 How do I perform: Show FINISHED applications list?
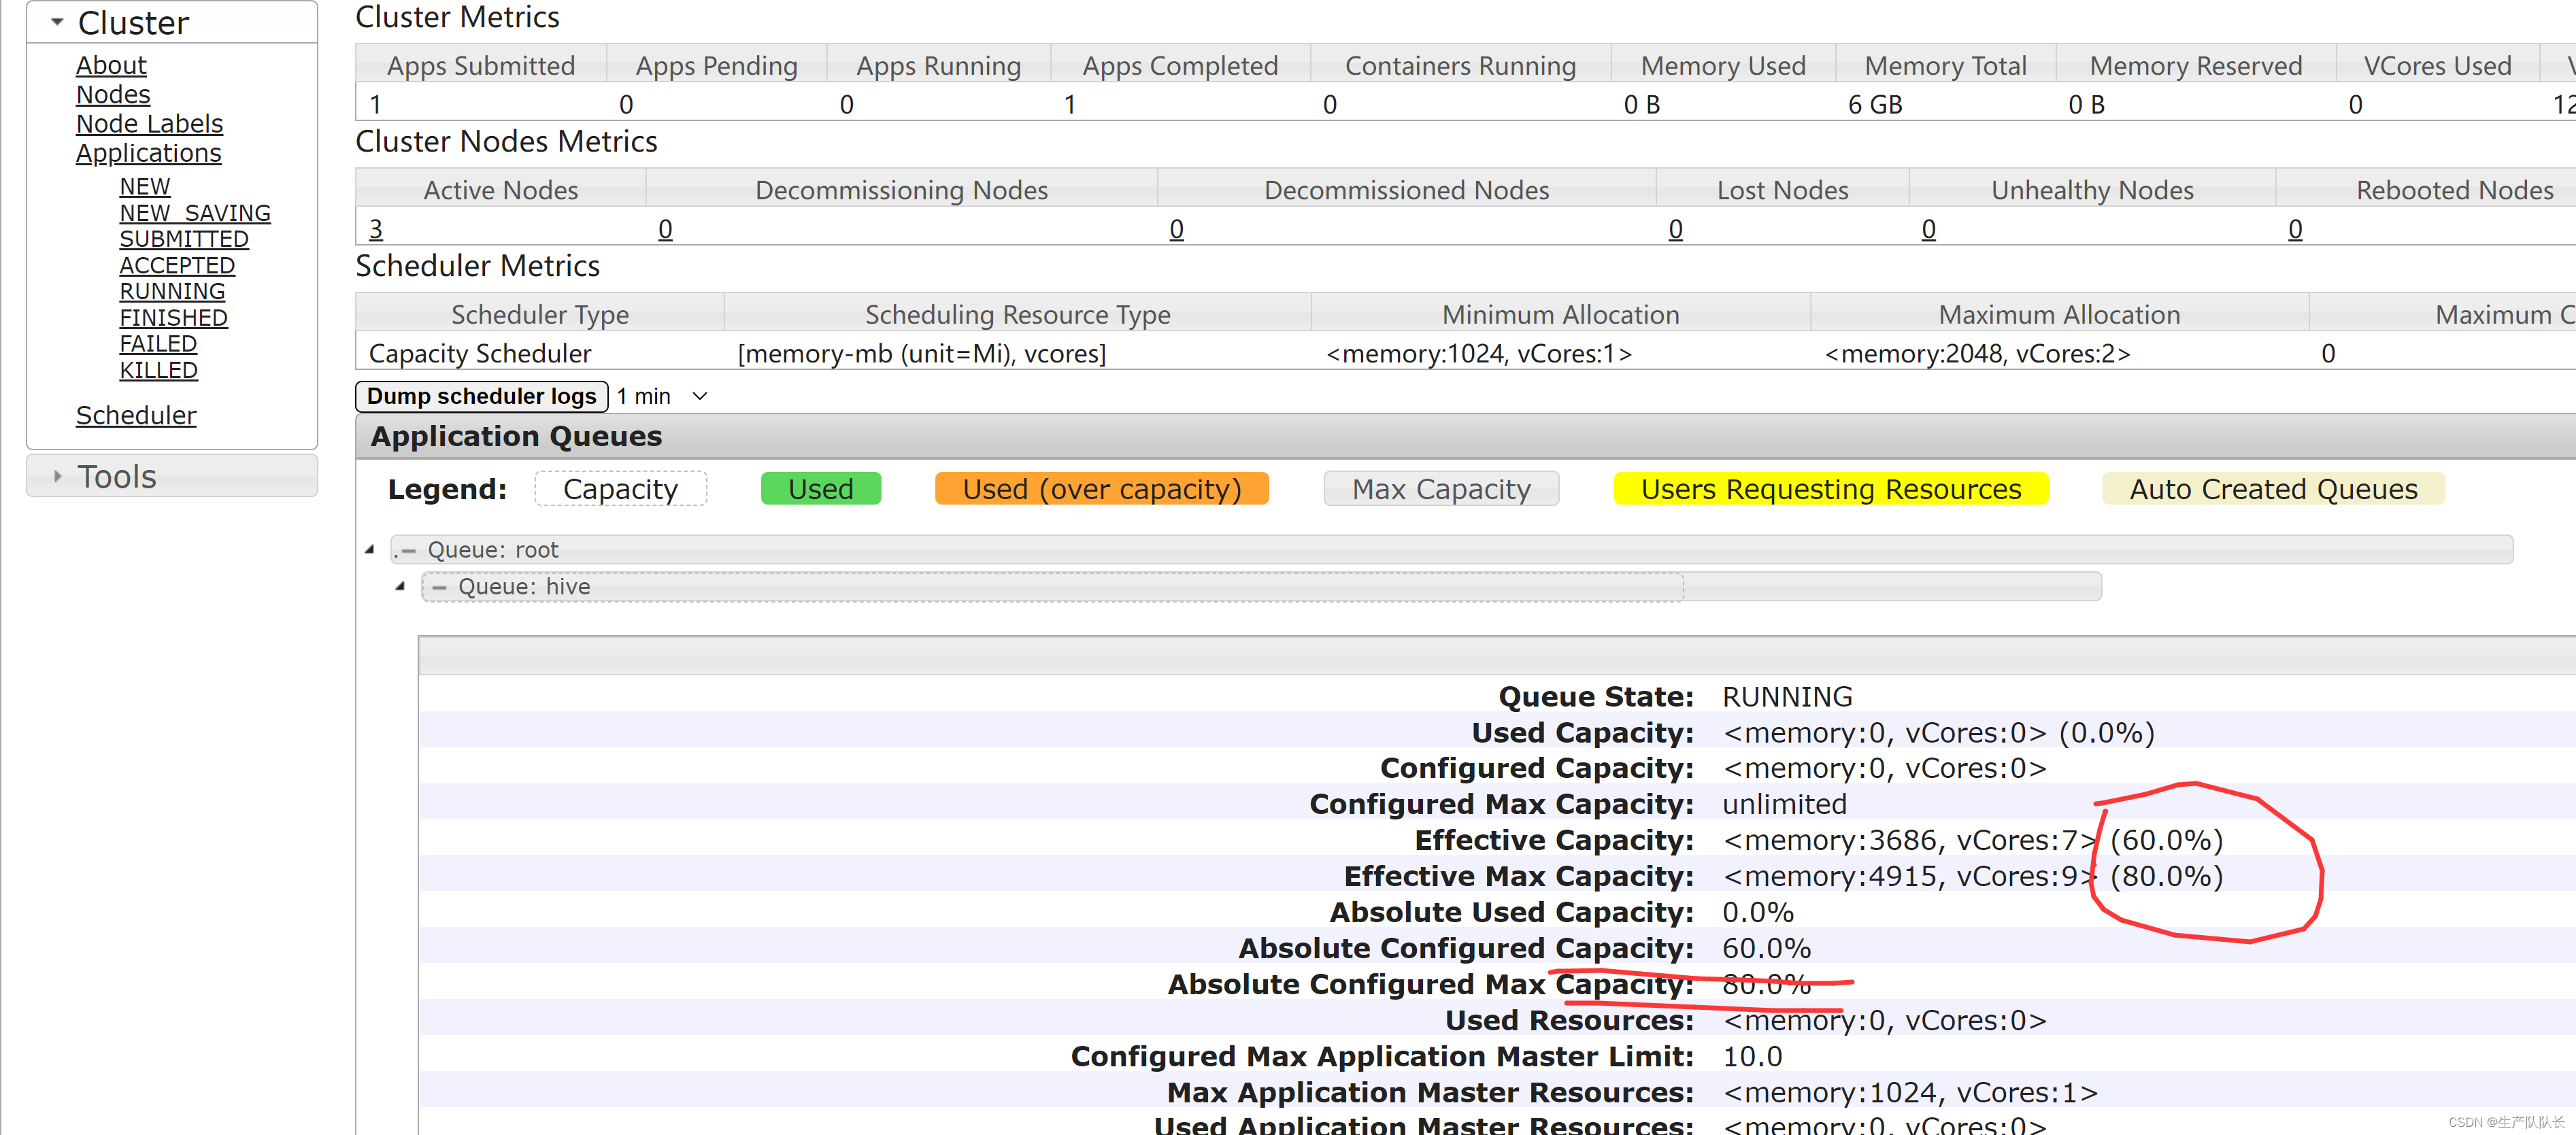173,317
